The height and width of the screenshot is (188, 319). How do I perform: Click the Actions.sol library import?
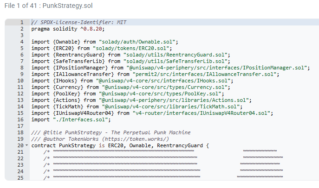point(174,100)
